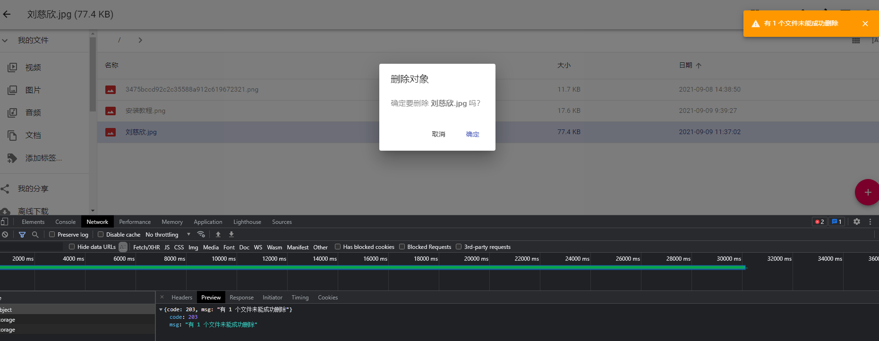Collapse the 我的文件 sidebar section

[x=5, y=41]
